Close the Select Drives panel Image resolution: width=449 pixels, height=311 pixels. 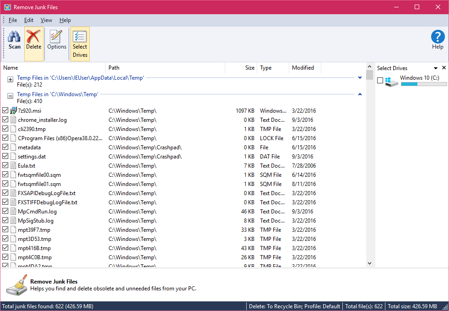click(x=444, y=67)
